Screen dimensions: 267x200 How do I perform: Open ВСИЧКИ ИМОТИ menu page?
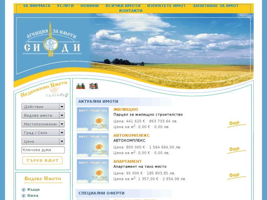pyautogui.click(x=123, y=6)
